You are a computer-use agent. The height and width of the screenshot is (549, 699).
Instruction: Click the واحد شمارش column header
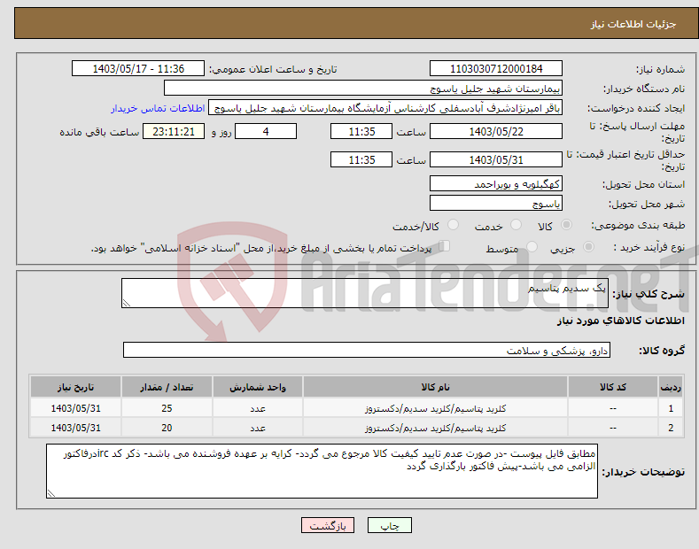[258, 387]
